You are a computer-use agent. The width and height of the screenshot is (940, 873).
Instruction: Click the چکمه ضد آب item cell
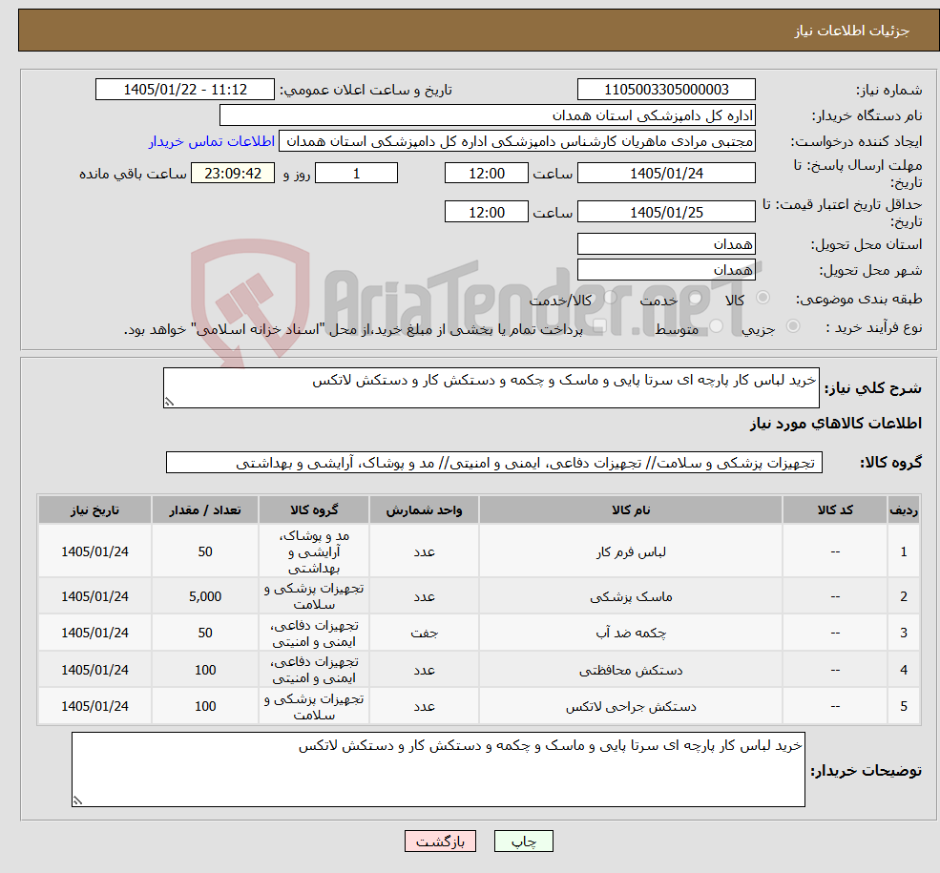[631, 633]
